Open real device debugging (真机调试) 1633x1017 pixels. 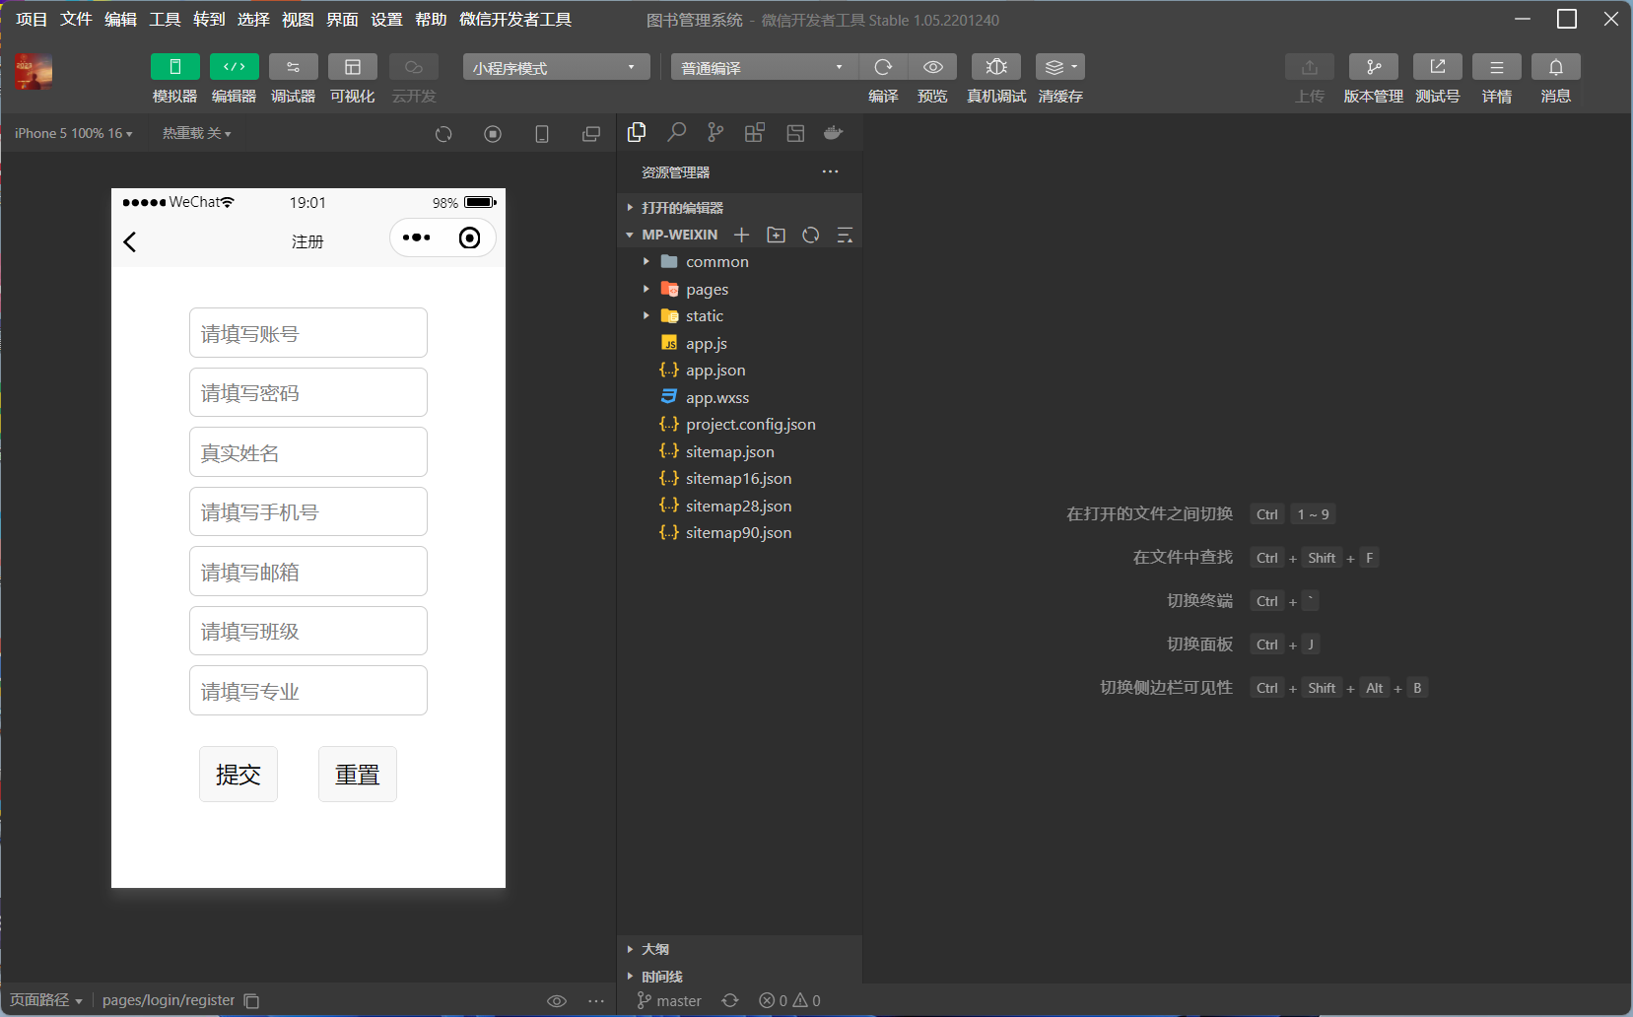(996, 67)
